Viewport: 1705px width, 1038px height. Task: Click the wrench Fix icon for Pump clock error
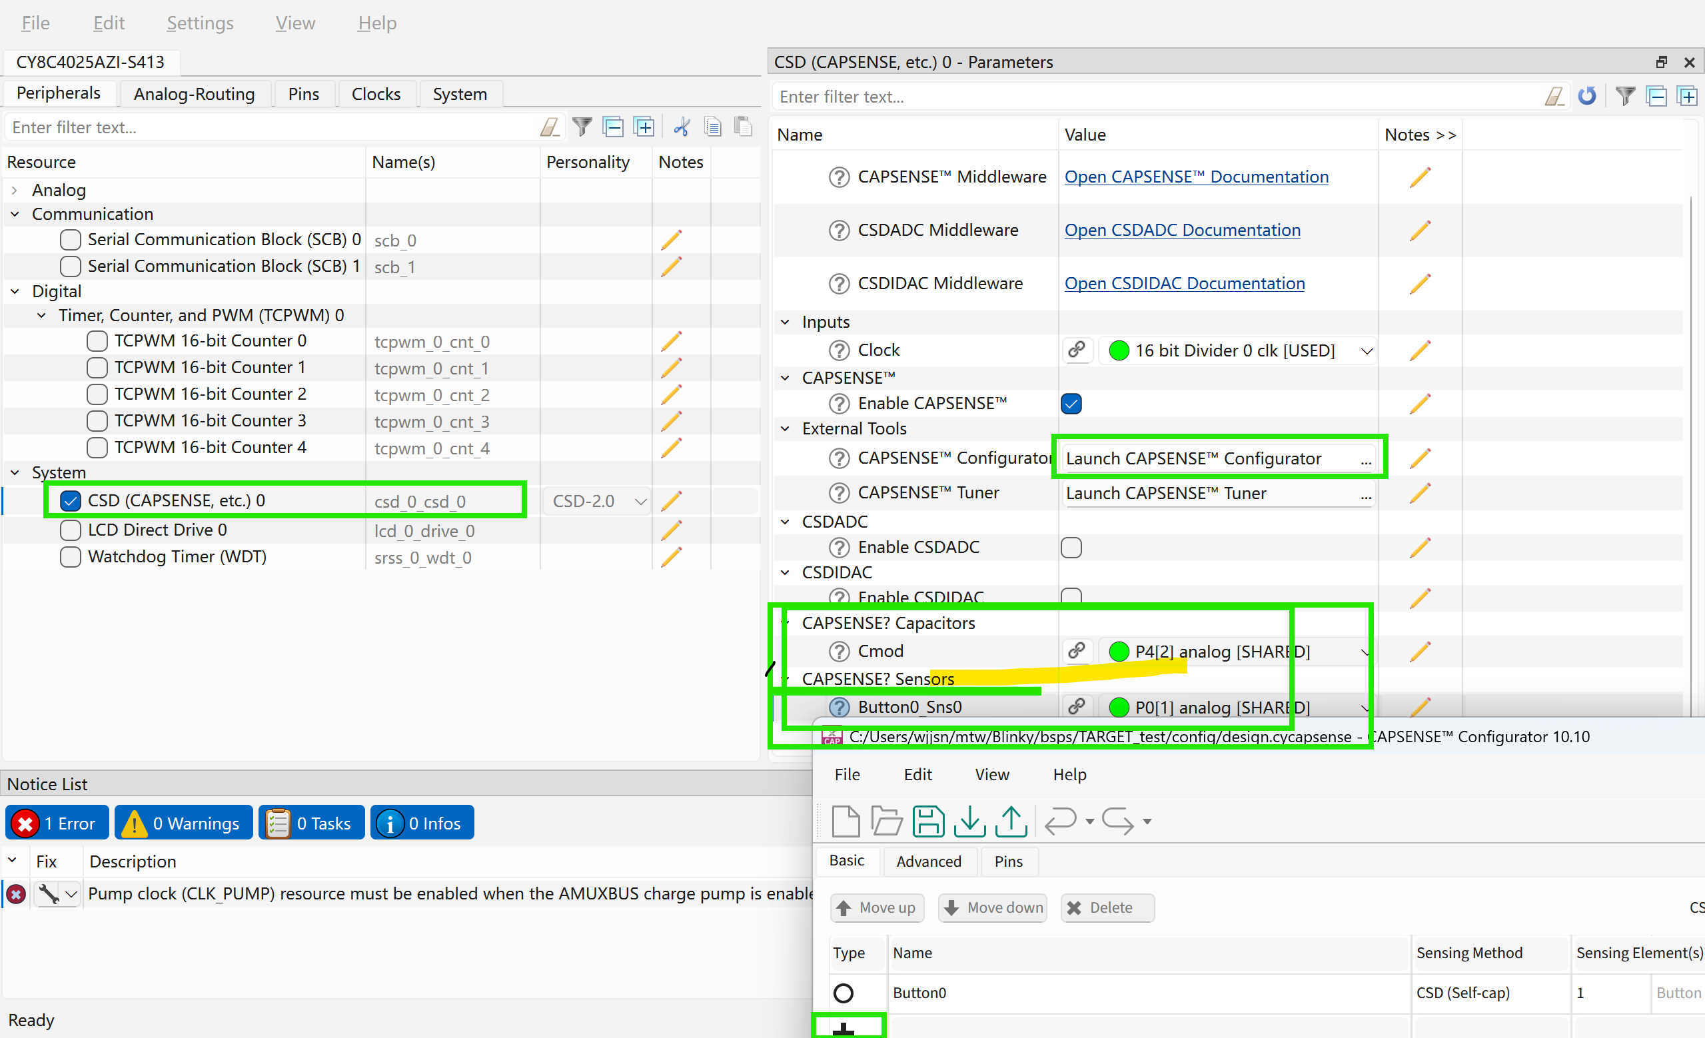49,893
